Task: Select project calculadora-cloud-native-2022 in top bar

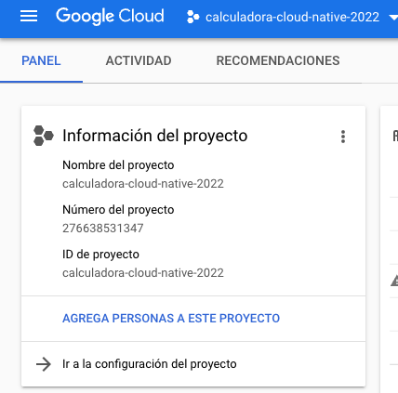Action: tap(292, 17)
